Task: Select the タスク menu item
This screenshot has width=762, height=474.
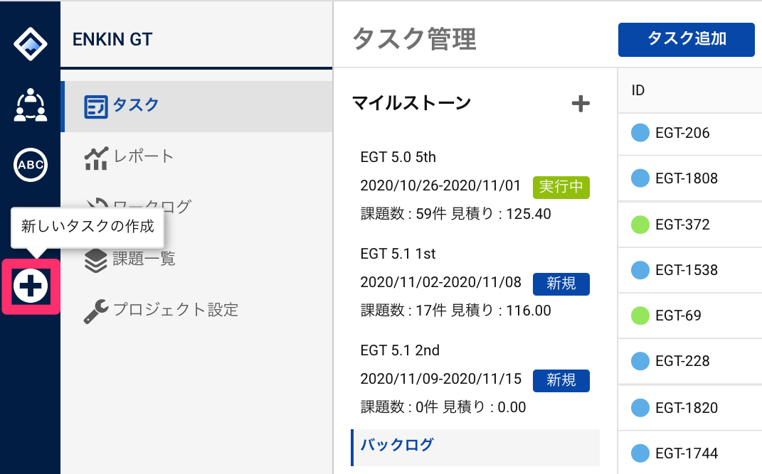Action: (x=135, y=105)
